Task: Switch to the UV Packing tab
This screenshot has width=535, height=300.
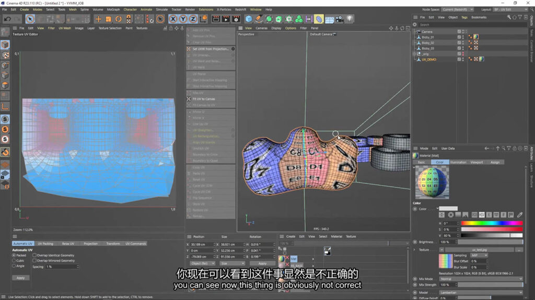Action: [x=45, y=244]
